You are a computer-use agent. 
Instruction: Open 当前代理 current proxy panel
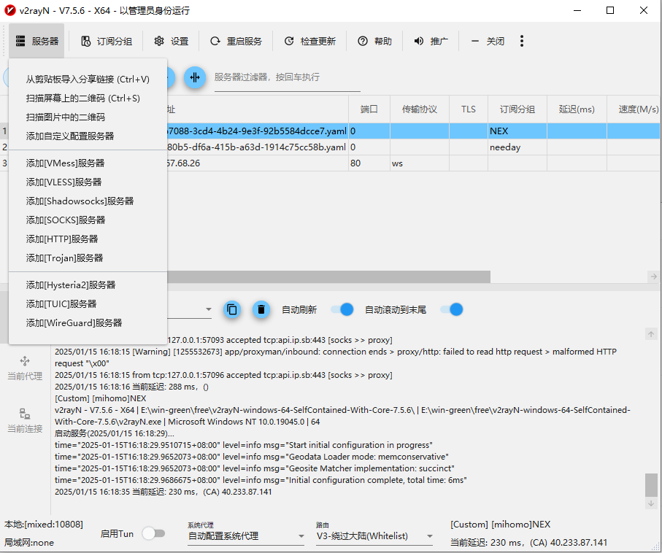pos(25,368)
